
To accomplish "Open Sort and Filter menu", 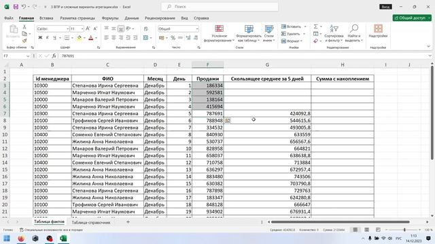I will (334, 33).
